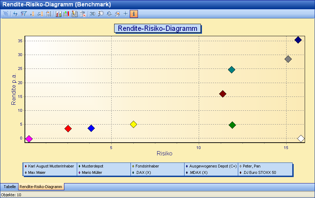Click the orange info icon
The width and height of the screenshot is (315, 198).
click(134, 14)
